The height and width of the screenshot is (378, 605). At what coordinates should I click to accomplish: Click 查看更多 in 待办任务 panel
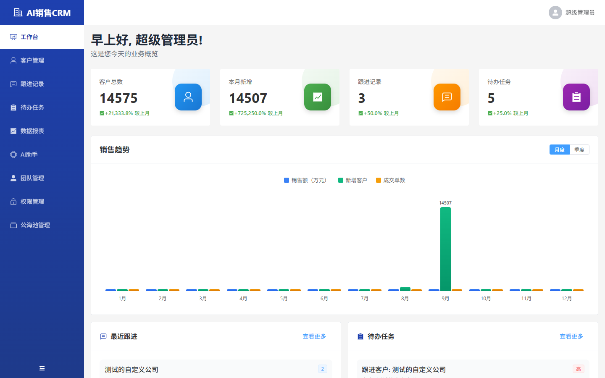[x=571, y=336]
